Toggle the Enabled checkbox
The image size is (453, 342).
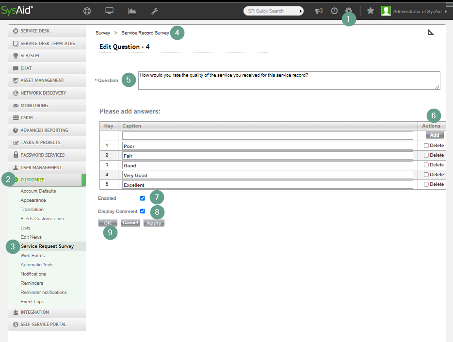point(143,198)
